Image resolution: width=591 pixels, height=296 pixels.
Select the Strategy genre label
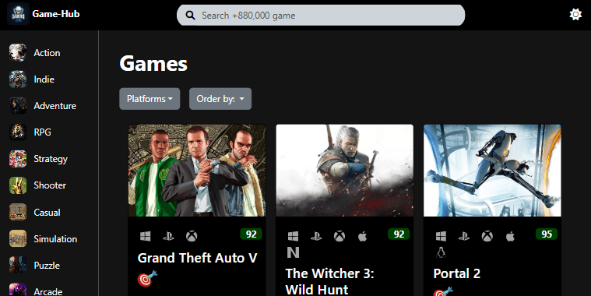click(51, 159)
